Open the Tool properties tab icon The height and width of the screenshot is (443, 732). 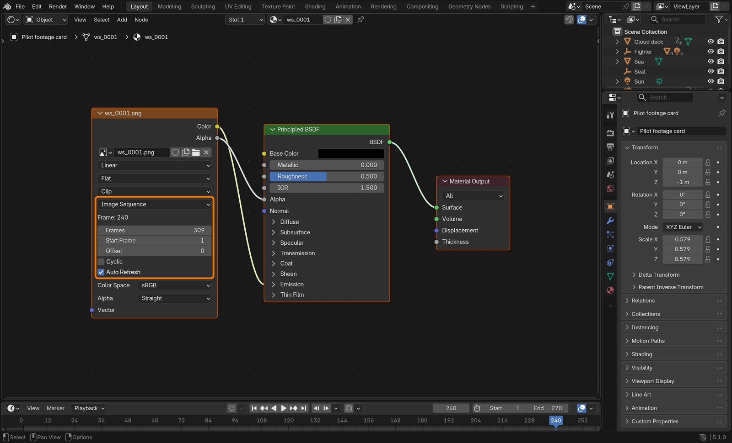[x=610, y=115]
